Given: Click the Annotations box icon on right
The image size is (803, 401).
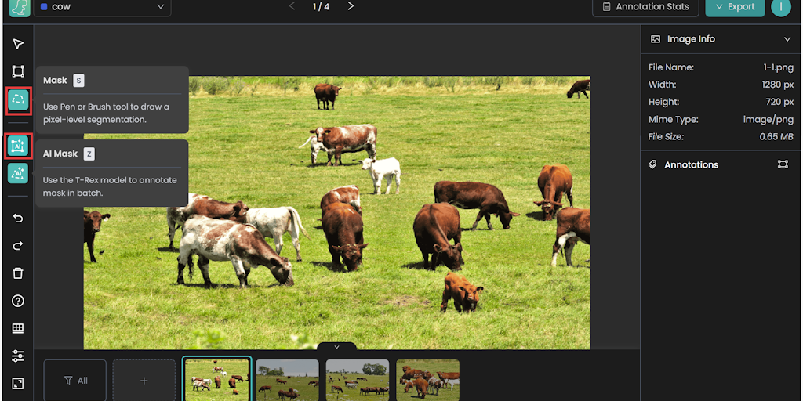Looking at the screenshot, I should coord(783,164).
